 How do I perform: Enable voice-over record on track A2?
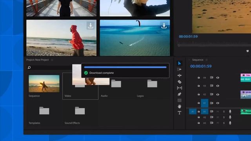click(230, 117)
